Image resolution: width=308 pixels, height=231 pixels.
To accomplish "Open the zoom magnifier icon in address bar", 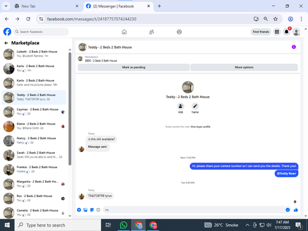I will point(265,19).
